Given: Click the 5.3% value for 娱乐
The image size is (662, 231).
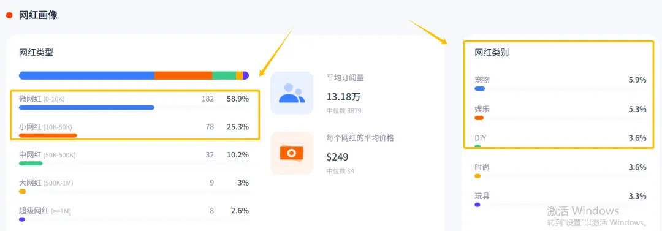Looking at the screenshot, I should [x=637, y=109].
